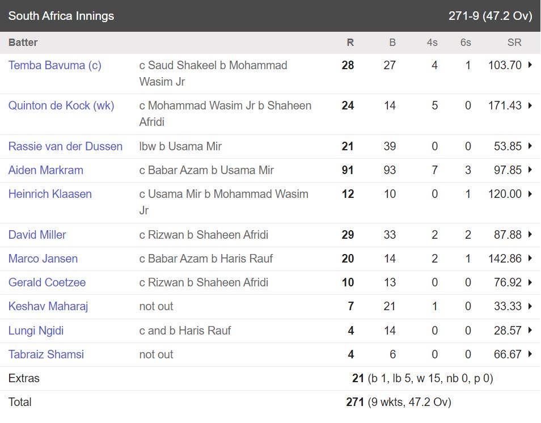Screen dimensions: 541x423
Task: Click Marco Jansen name link
Action: pos(43,259)
